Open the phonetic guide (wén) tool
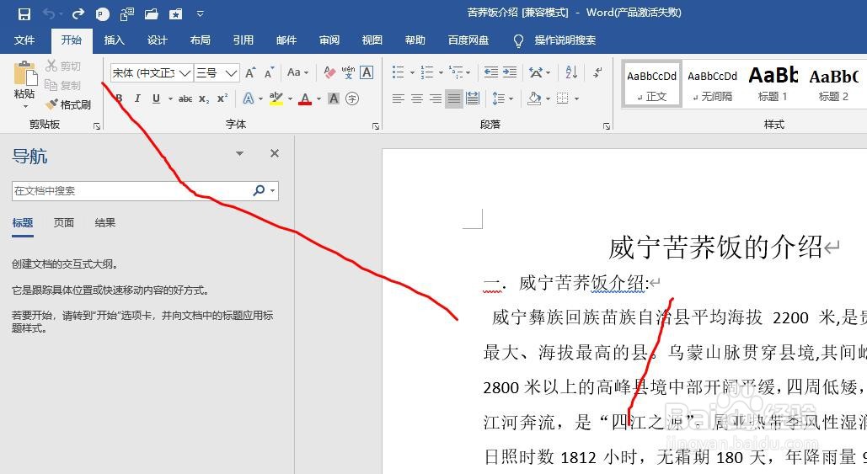Image resolution: width=867 pixels, height=474 pixels. click(x=348, y=72)
